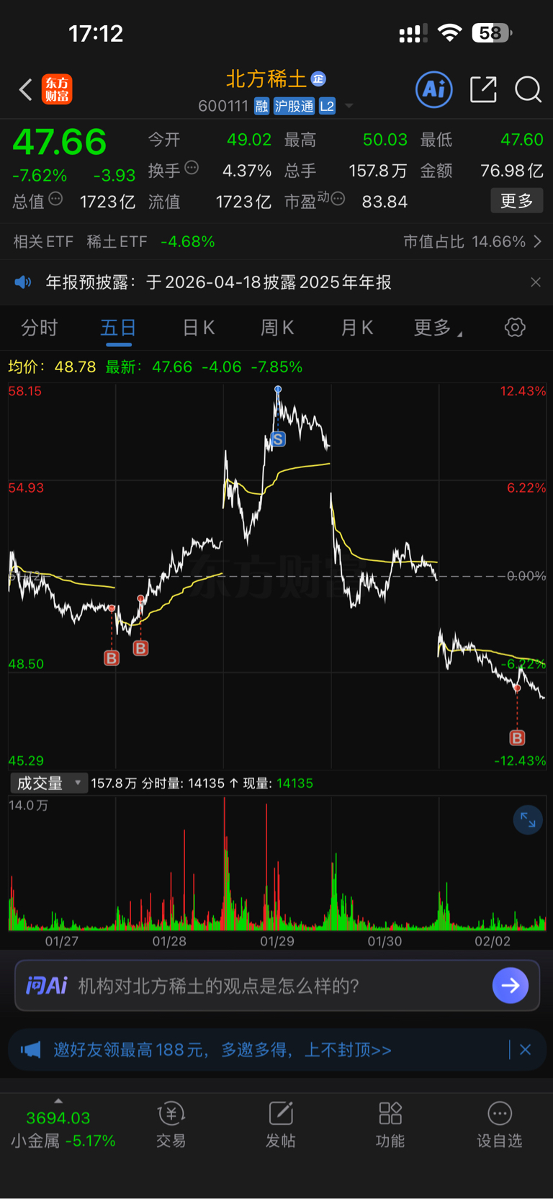
Task: Switch to the 分时 tab
Action: [39, 328]
